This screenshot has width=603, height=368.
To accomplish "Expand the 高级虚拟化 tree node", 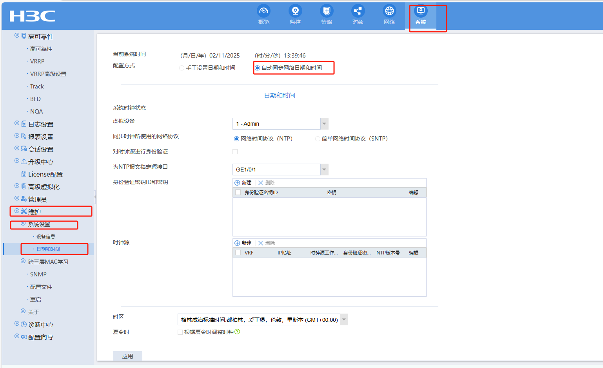I will 17,186.
